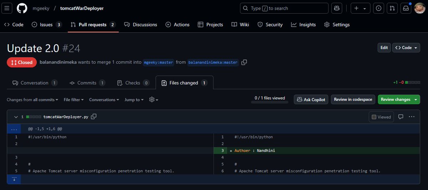Viewport: 428px width, 190px height.
Task: Open the balanandinimeka:master head branch link
Action: pyautogui.click(x=213, y=62)
